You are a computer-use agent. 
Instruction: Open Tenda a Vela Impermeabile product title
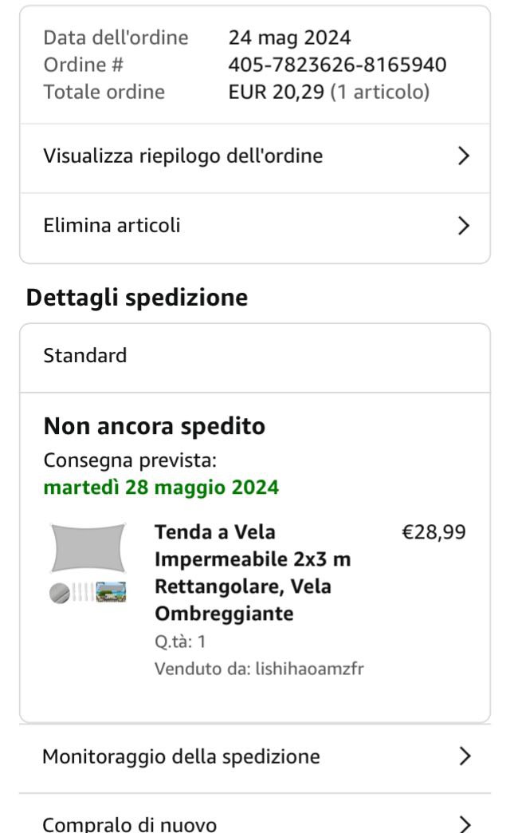253,573
